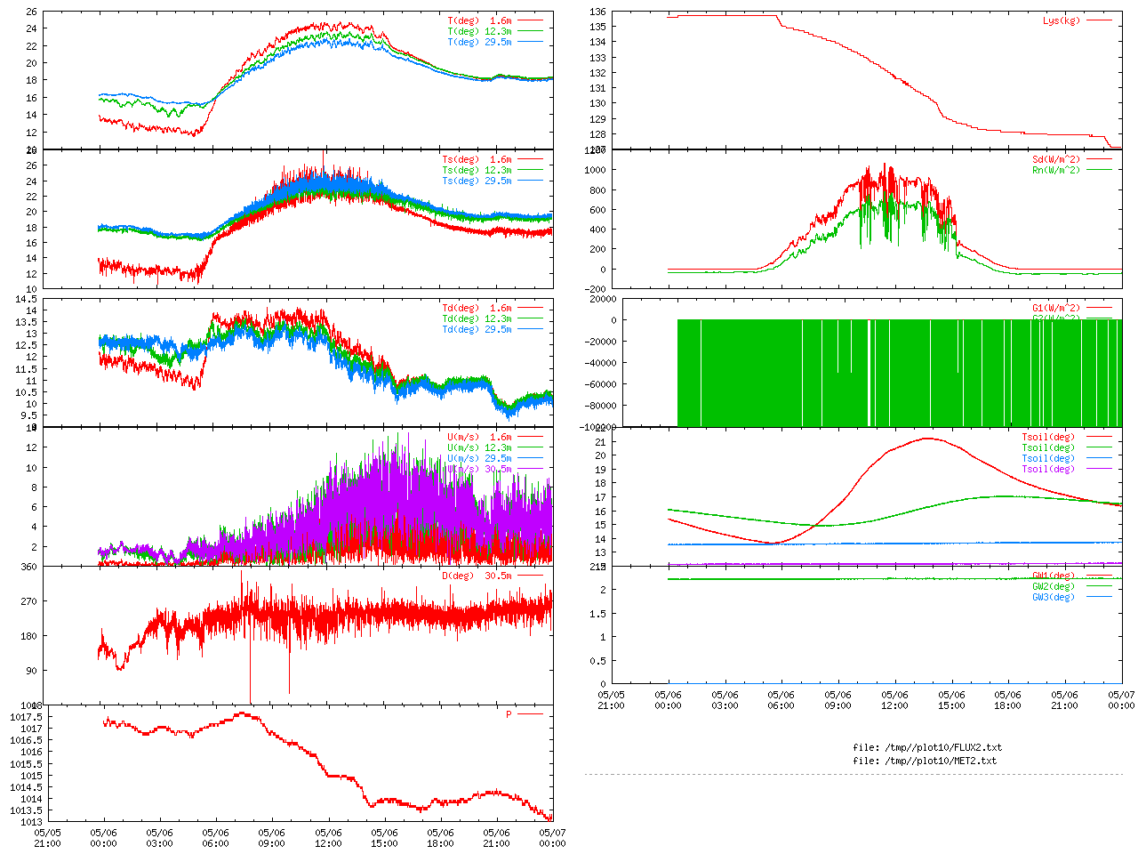Click the MET2.txt file path text
Screen dimensions: 1138x854
pos(925,761)
